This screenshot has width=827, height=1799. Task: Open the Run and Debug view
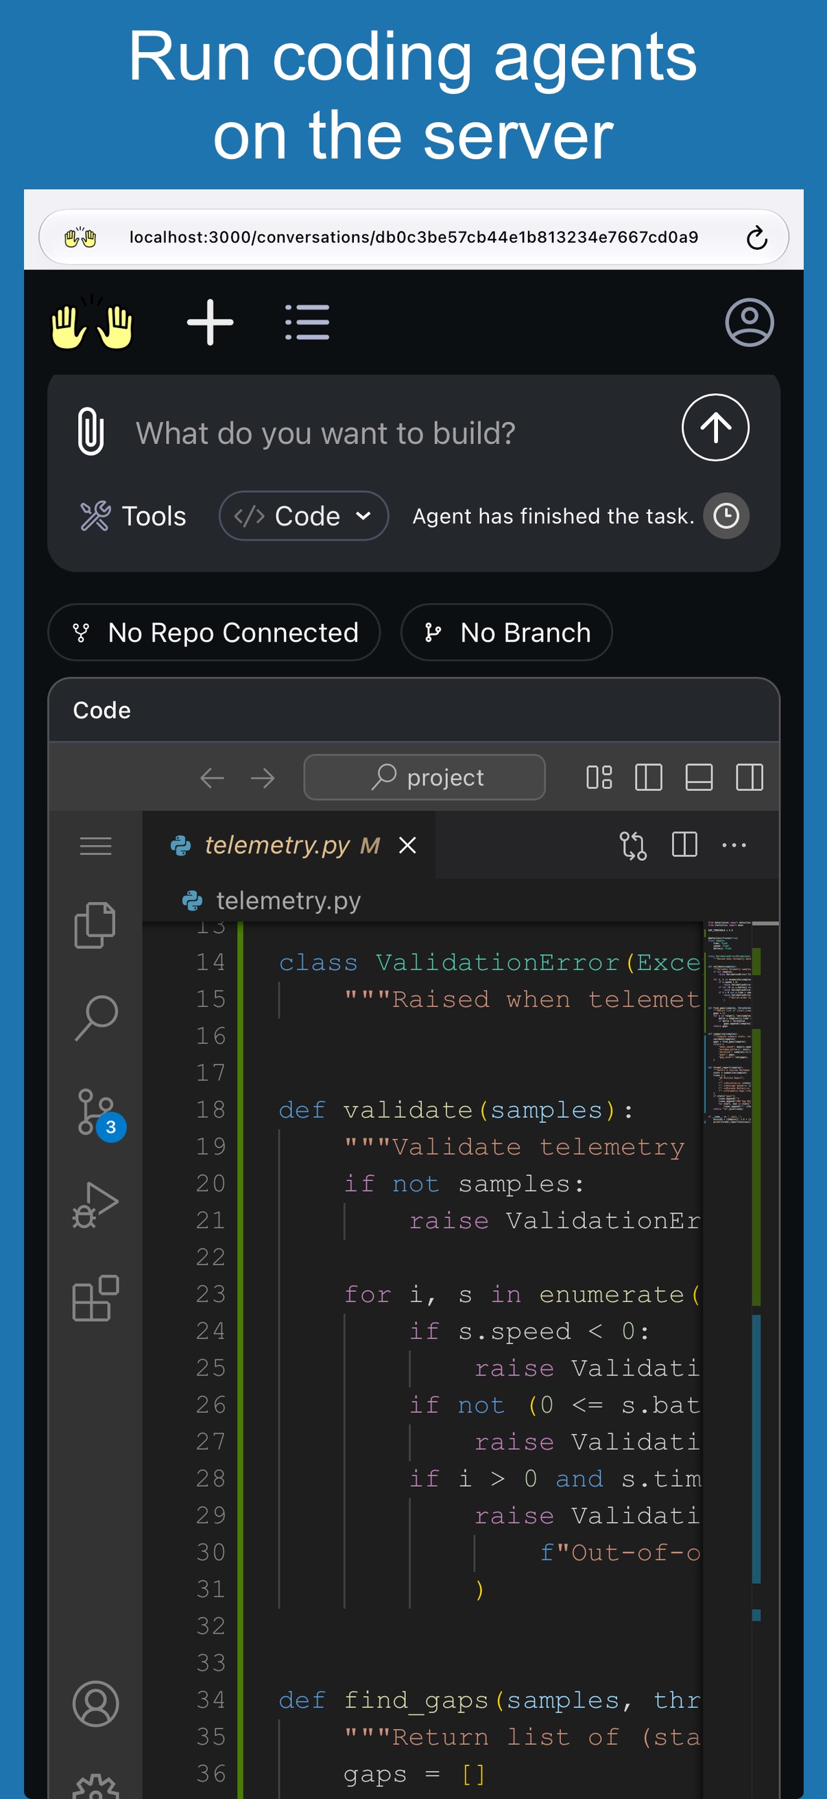pos(95,1206)
